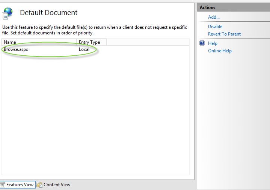Open the Add... action

coord(214,17)
